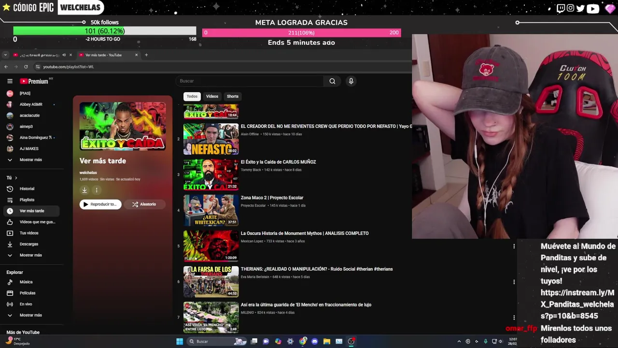Open Zona Maco 2 video thumbnail
The image size is (618, 348).
(x=211, y=211)
